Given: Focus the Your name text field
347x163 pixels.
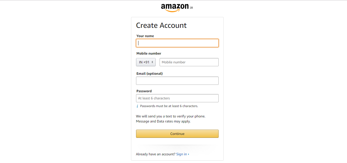Looking at the screenshot, I should pos(177,43).
